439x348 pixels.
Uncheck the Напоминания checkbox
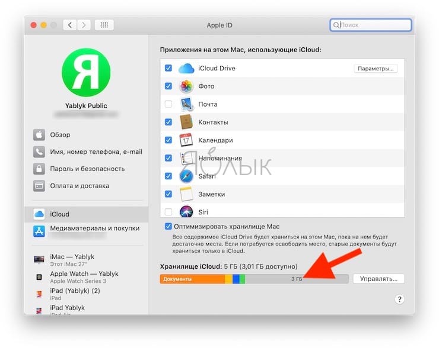click(168, 158)
